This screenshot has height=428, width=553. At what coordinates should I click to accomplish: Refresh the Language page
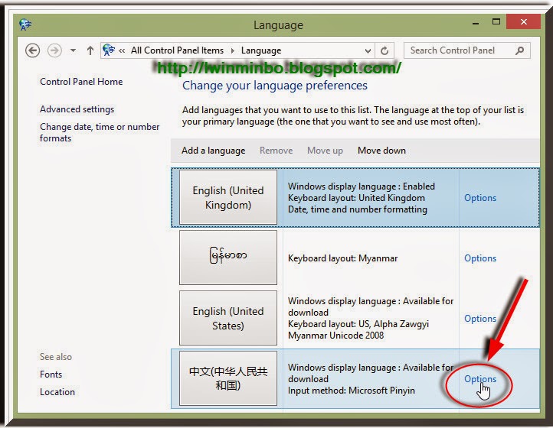[384, 51]
